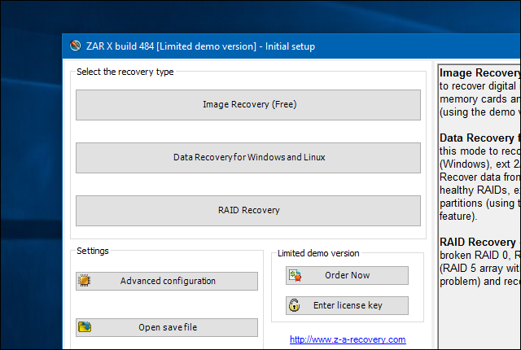The height and width of the screenshot is (350, 521).
Task: Click the Settings group label
Action: click(x=93, y=251)
